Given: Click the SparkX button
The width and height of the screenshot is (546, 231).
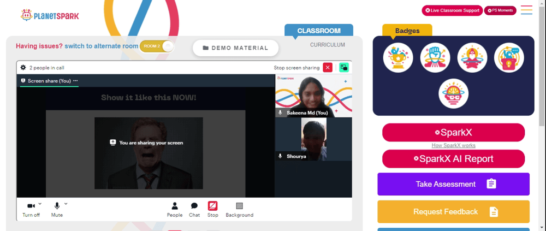Looking at the screenshot, I should click(453, 132).
